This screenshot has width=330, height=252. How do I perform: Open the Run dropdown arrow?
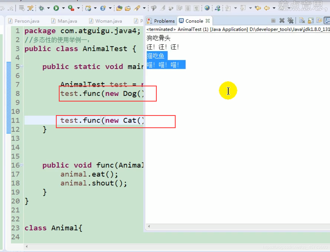click(x=63, y=8)
